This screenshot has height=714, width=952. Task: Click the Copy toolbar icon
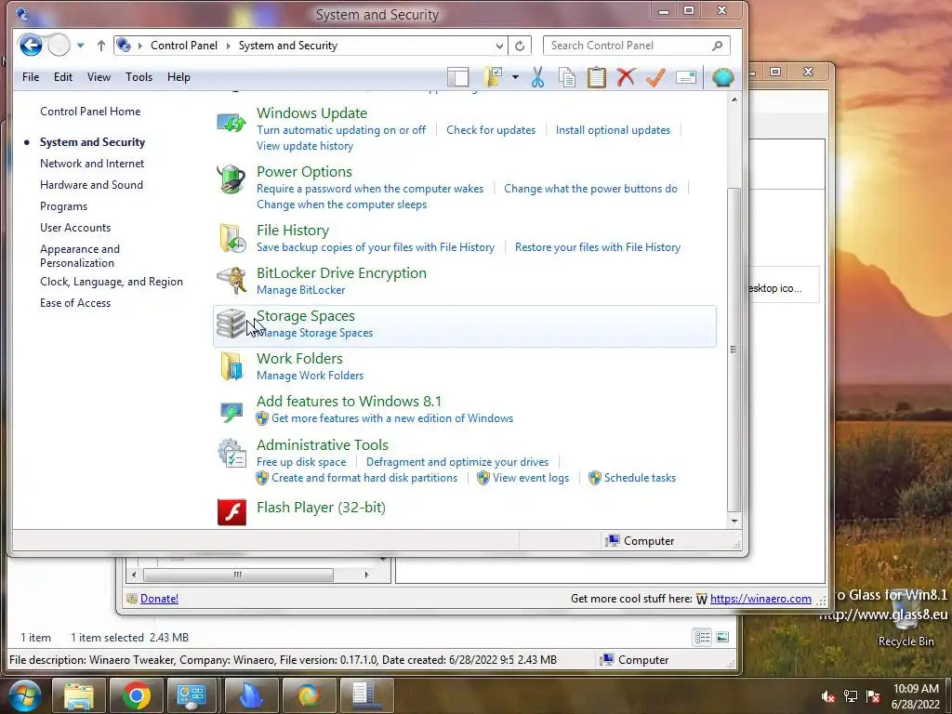567,78
